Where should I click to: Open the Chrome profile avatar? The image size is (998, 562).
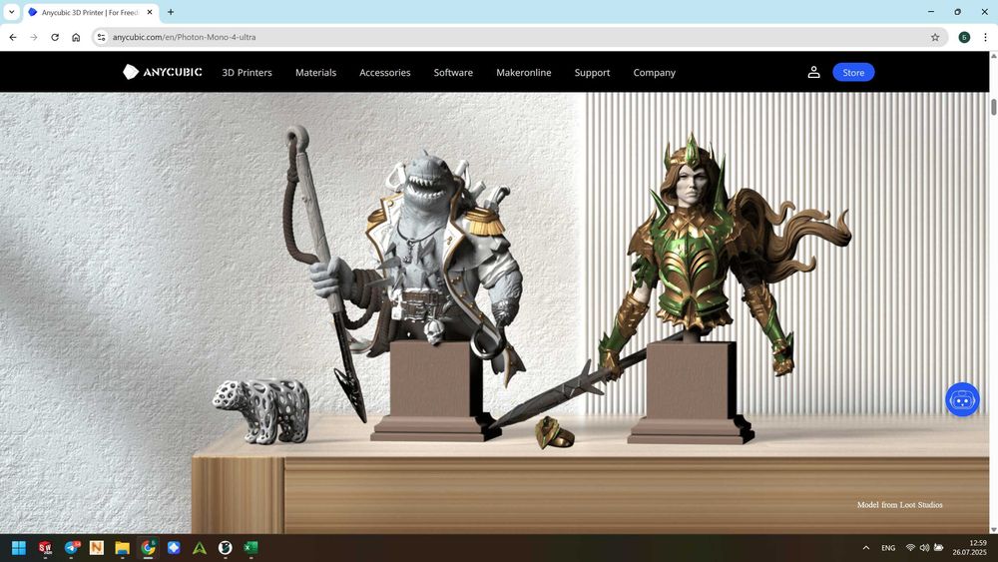[x=964, y=37]
